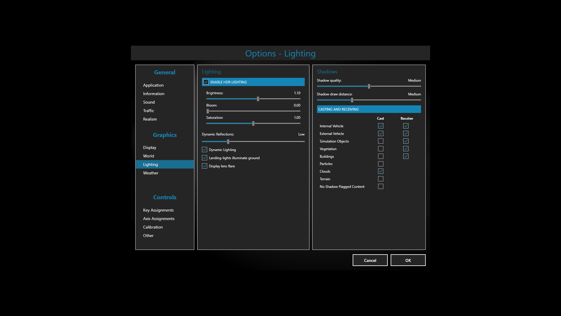
Task: Click the Cancel button
Action: point(370,260)
